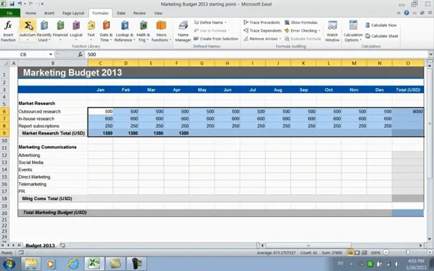Expand the formula bar
The width and height of the screenshot is (434, 271).
pyautogui.click(x=431, y=54)
